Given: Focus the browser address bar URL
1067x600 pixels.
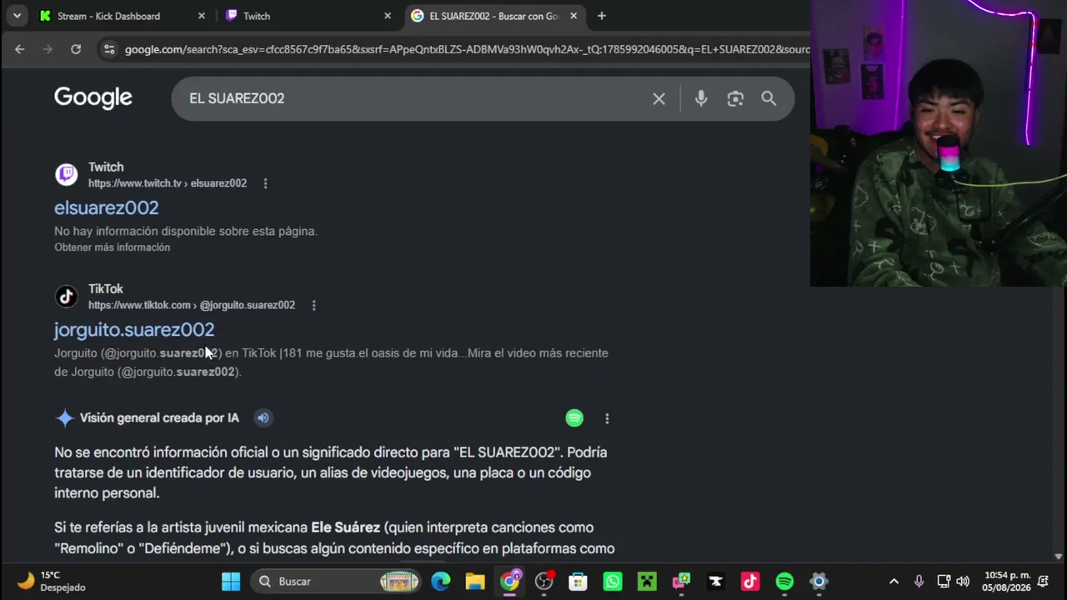Looking at the screenshot, I should (467, 49).
